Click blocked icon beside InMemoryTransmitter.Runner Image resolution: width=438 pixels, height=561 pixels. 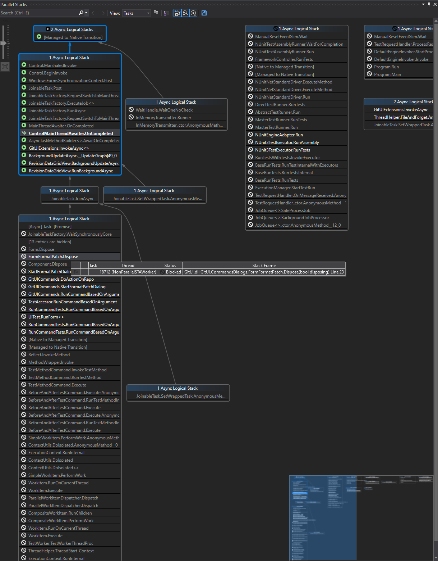pyautogui.click(x=131, y=117)
